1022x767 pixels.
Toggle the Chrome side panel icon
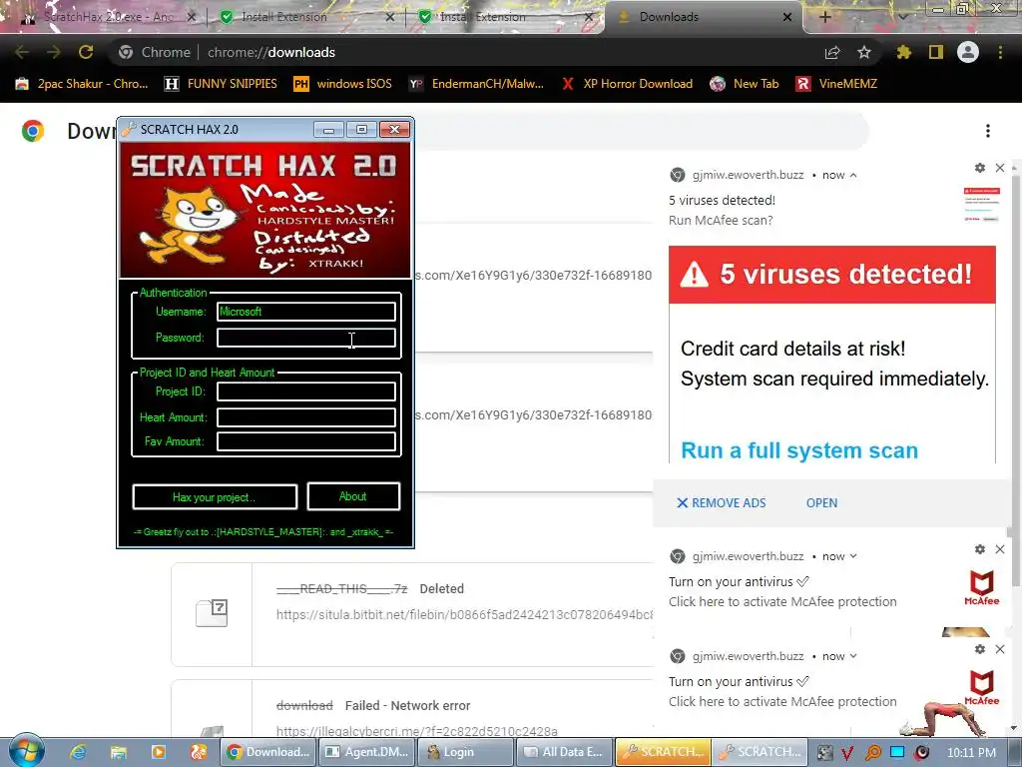click(936, 52)
